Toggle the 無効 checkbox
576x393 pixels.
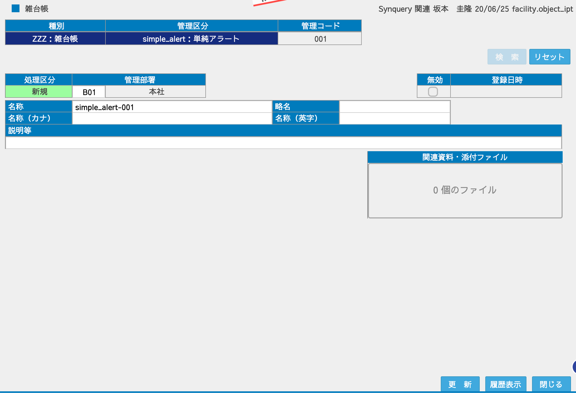433,92
